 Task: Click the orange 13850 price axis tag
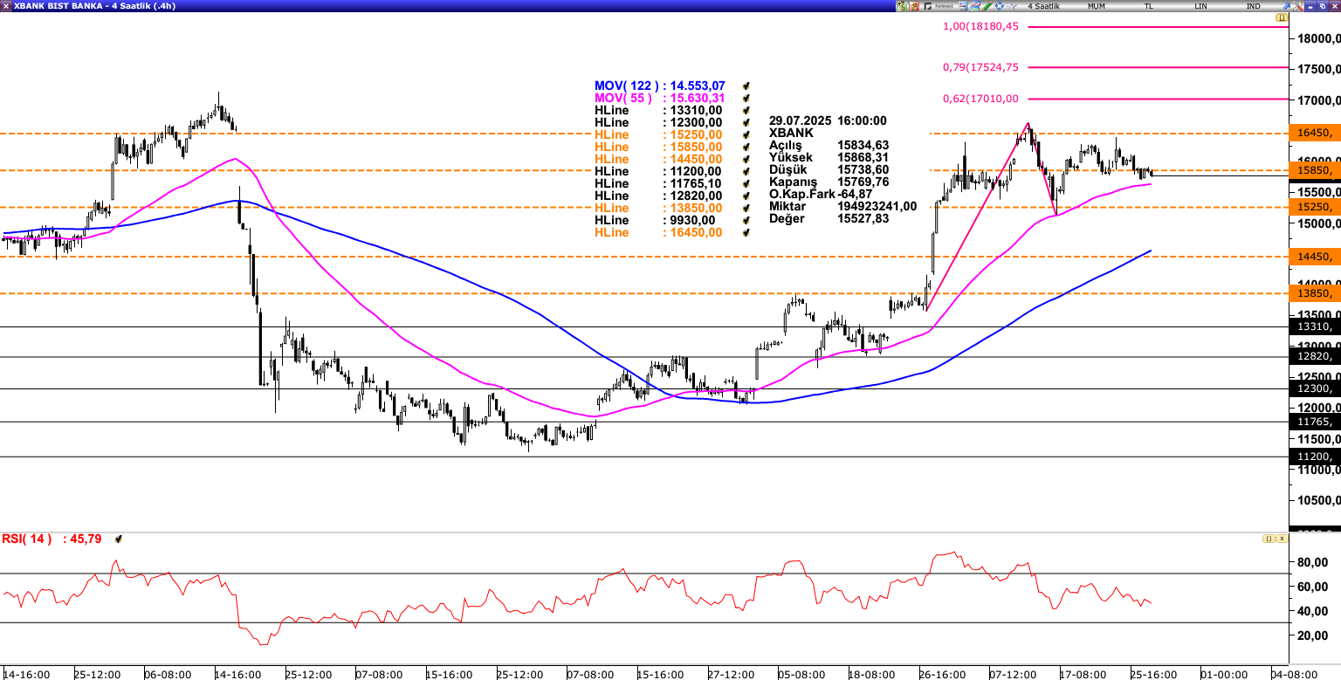click(1315, 293)
